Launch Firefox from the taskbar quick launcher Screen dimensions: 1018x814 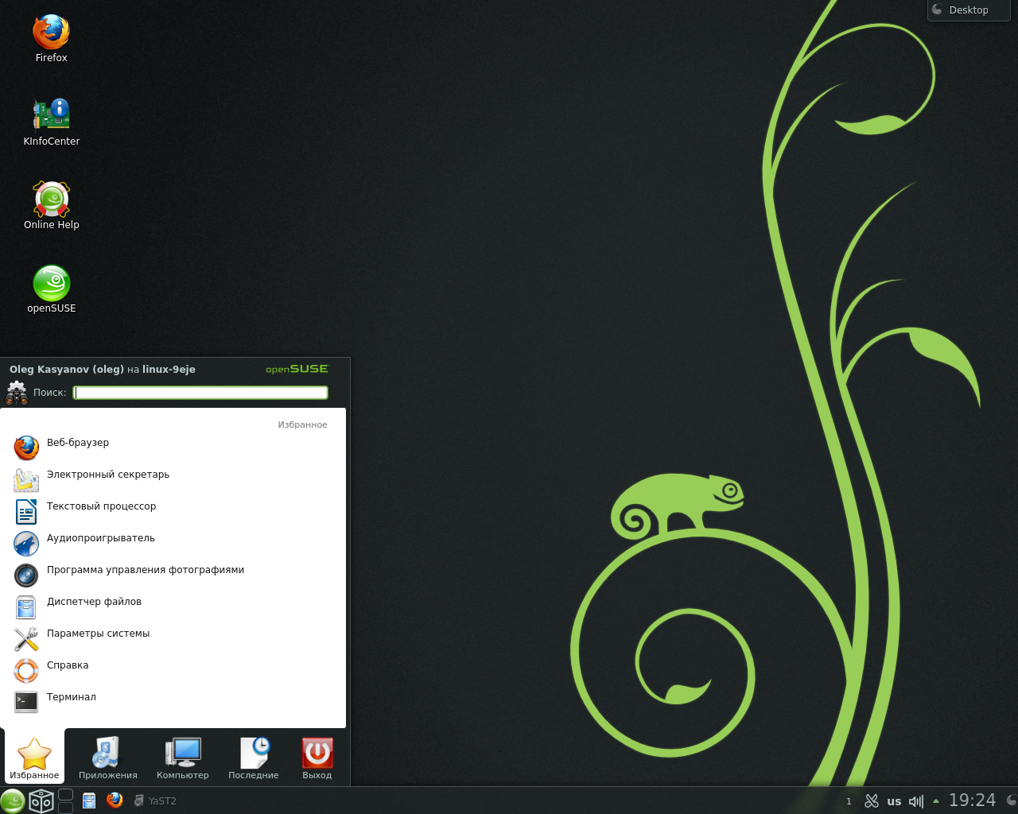coord(115,800)
